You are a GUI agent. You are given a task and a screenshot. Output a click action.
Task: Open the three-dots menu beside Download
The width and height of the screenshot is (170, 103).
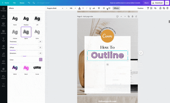click(167, 3)
